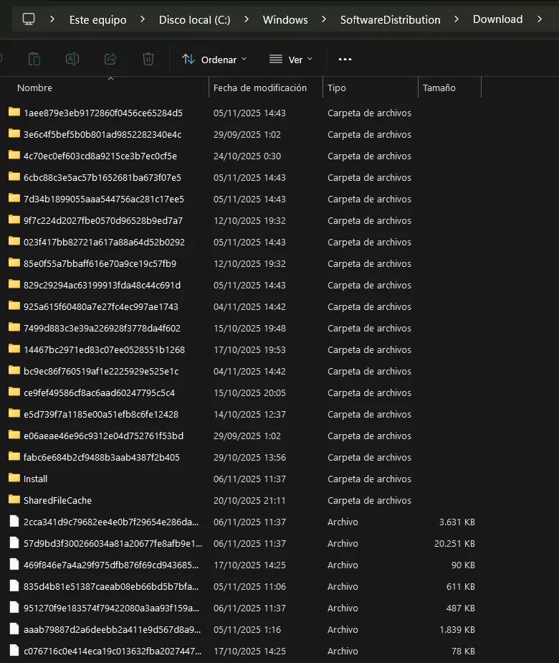Open the three-dots more options menu
559x663 pixels.
345,60
